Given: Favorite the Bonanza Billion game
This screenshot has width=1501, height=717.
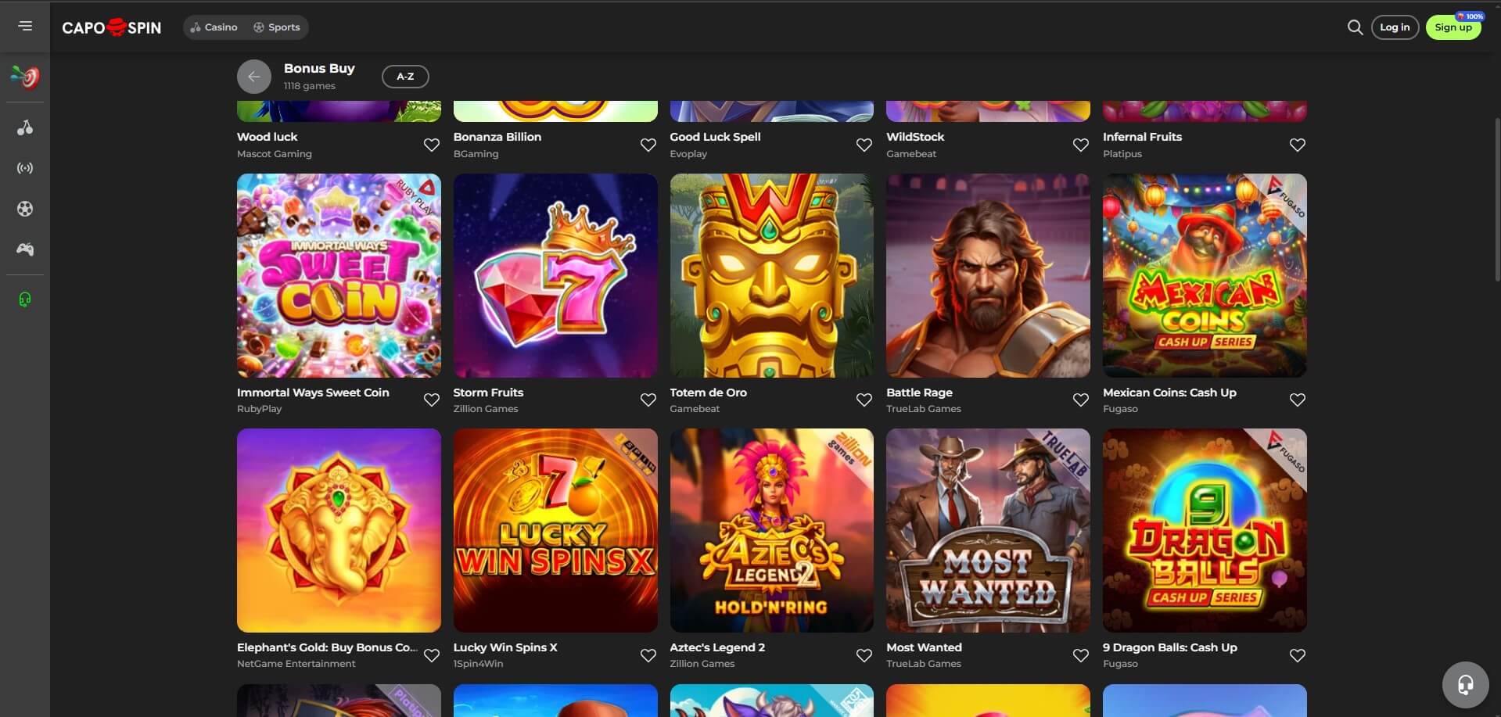Looking at the screenshot, I should point(648,145).
